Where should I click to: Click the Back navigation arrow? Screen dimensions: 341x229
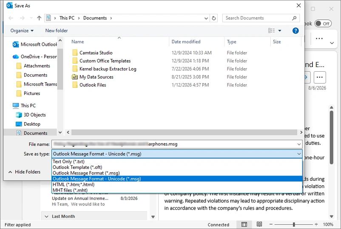click(x=11, y=18)
